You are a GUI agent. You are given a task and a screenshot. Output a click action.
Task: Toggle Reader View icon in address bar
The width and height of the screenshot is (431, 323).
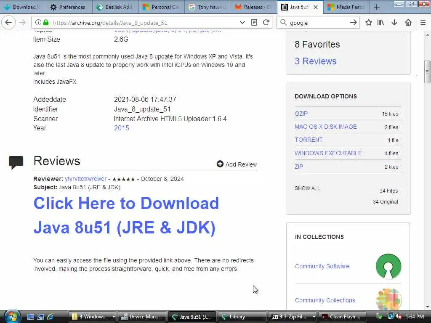click(x=254, y=23)
